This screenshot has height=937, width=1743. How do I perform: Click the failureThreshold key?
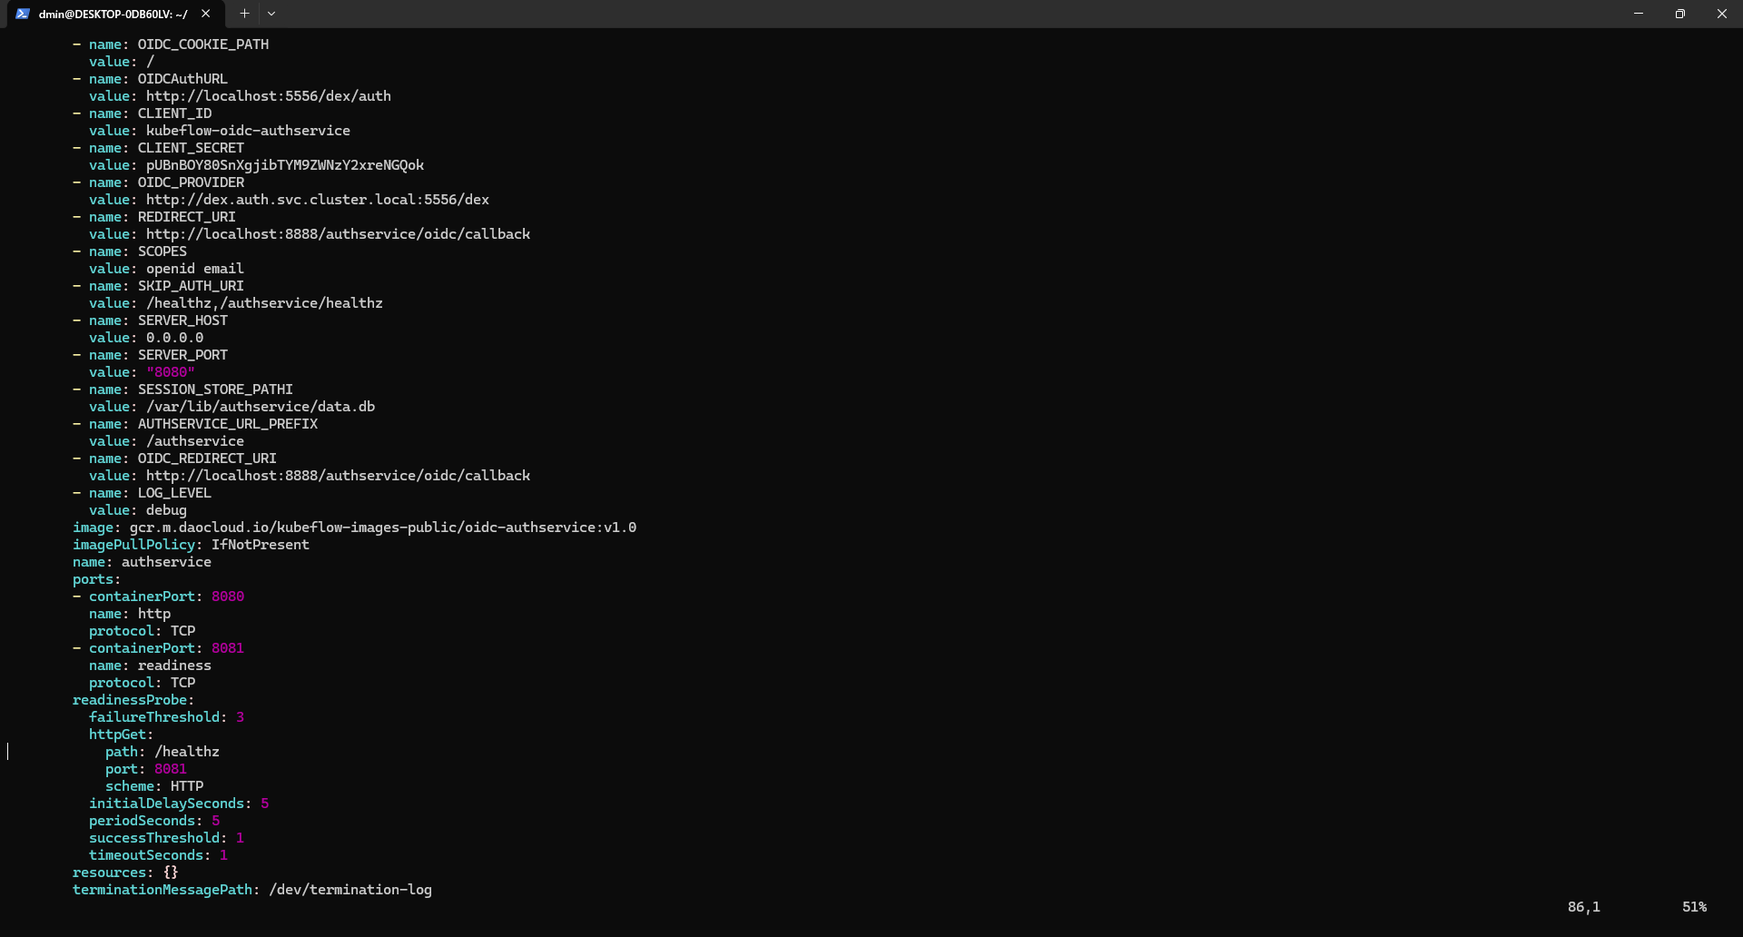154,717
